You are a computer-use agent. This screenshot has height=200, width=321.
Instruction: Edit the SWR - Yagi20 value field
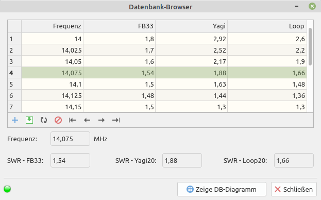tap(182, 160)
